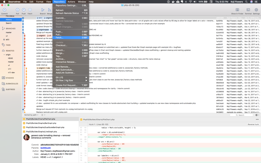This screenshot has width=261, height=163.
Task: Open the Actions menu
Action: click(71, 2)
